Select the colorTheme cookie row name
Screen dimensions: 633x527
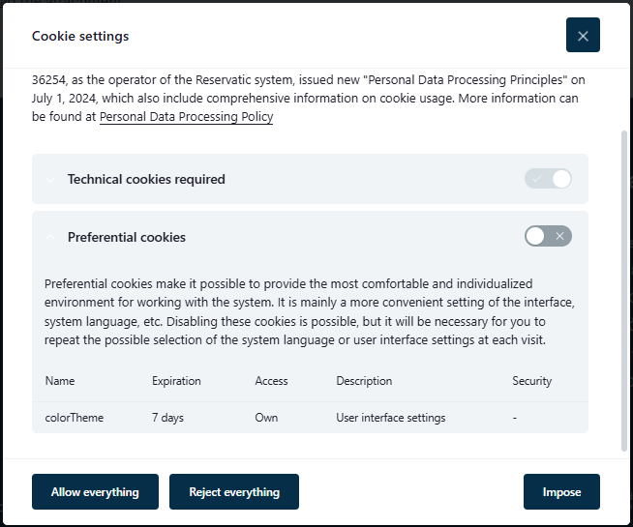pos(75,418)
